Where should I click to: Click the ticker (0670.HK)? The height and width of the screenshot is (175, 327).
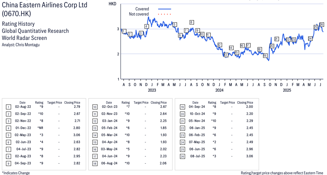[16, 14]
